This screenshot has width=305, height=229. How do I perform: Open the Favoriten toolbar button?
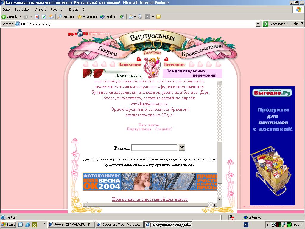tap(87, 17)
